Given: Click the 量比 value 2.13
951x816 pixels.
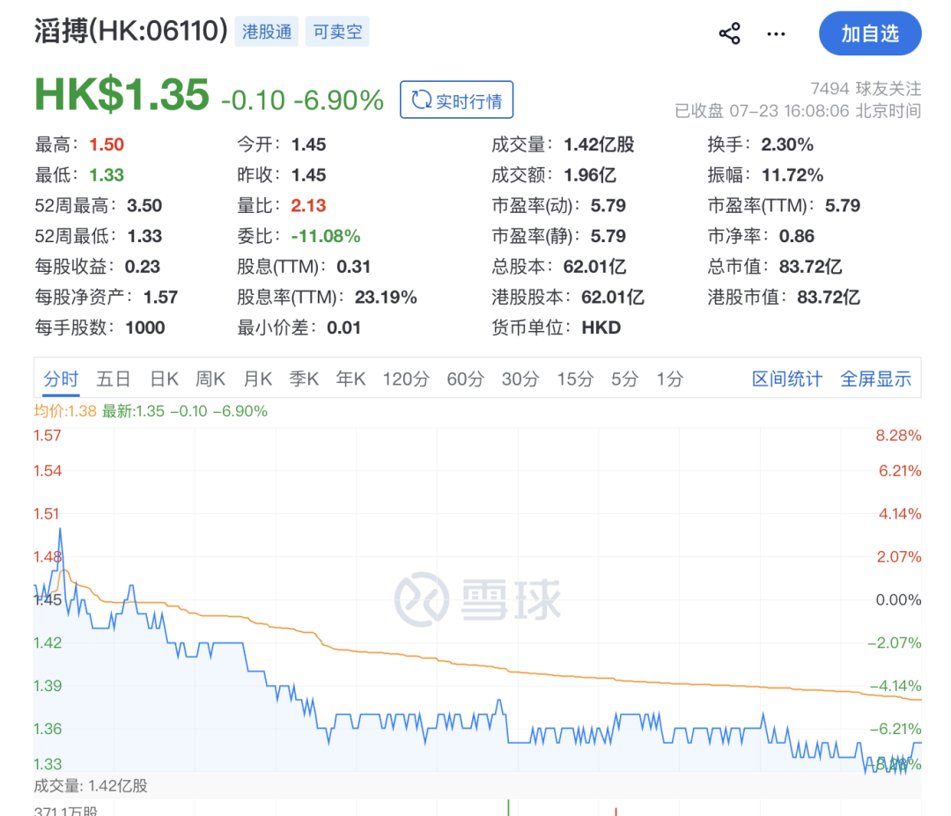Looking at the screenshot, I should 308,205.
